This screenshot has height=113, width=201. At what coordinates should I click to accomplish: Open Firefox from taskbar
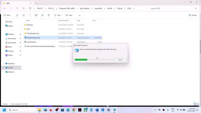(x=51, y=110)
